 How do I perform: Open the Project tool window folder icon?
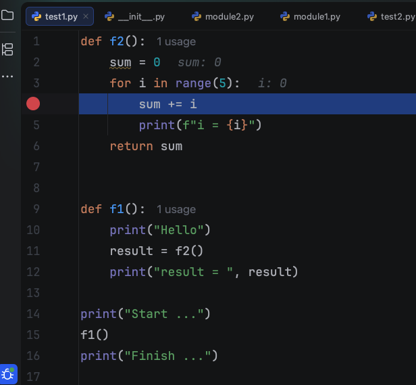pyautogui.click(x=7, y=15)
